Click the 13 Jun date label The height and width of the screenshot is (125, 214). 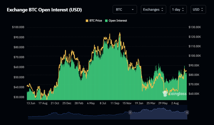tap(31, 103)
